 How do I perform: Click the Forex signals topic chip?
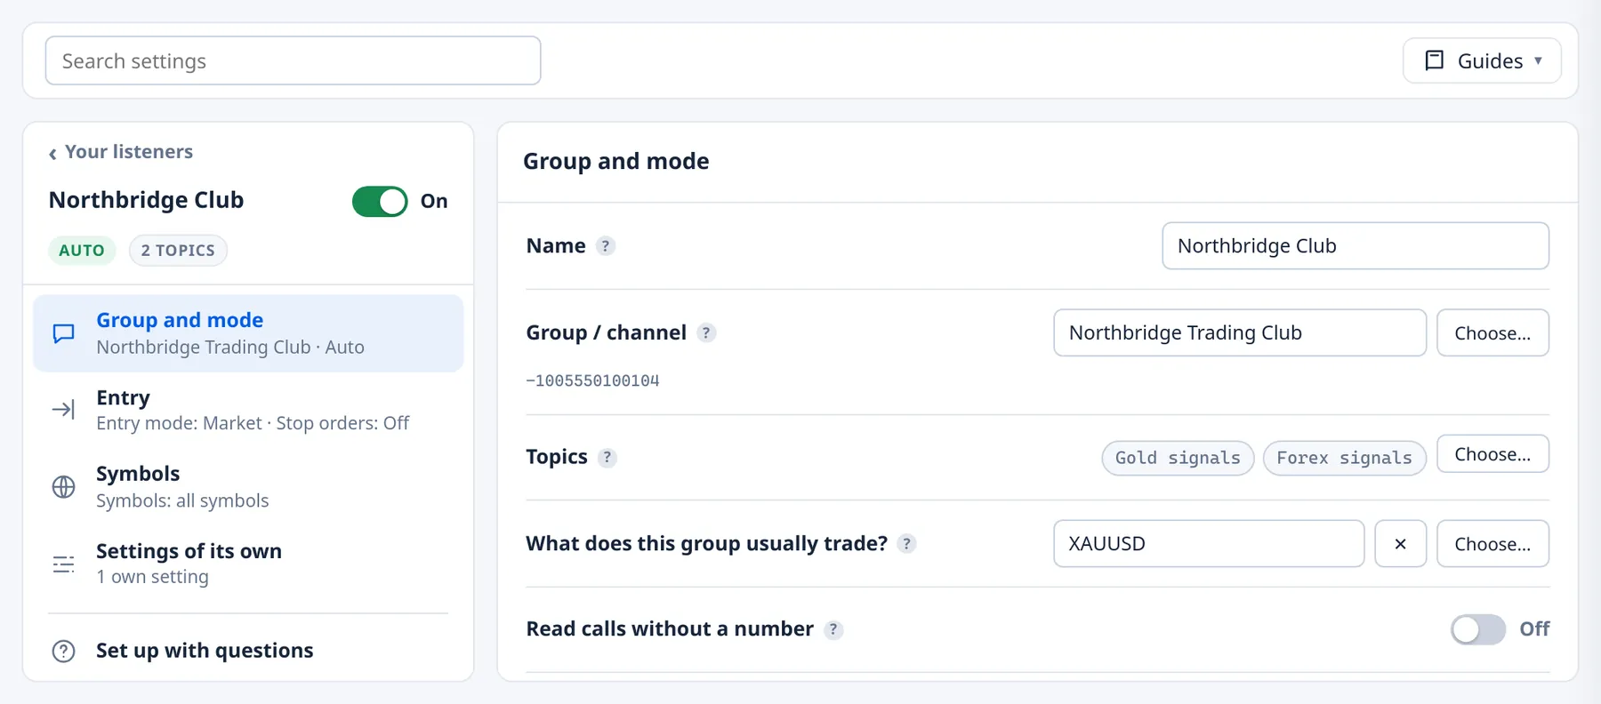pos(1344,458)
